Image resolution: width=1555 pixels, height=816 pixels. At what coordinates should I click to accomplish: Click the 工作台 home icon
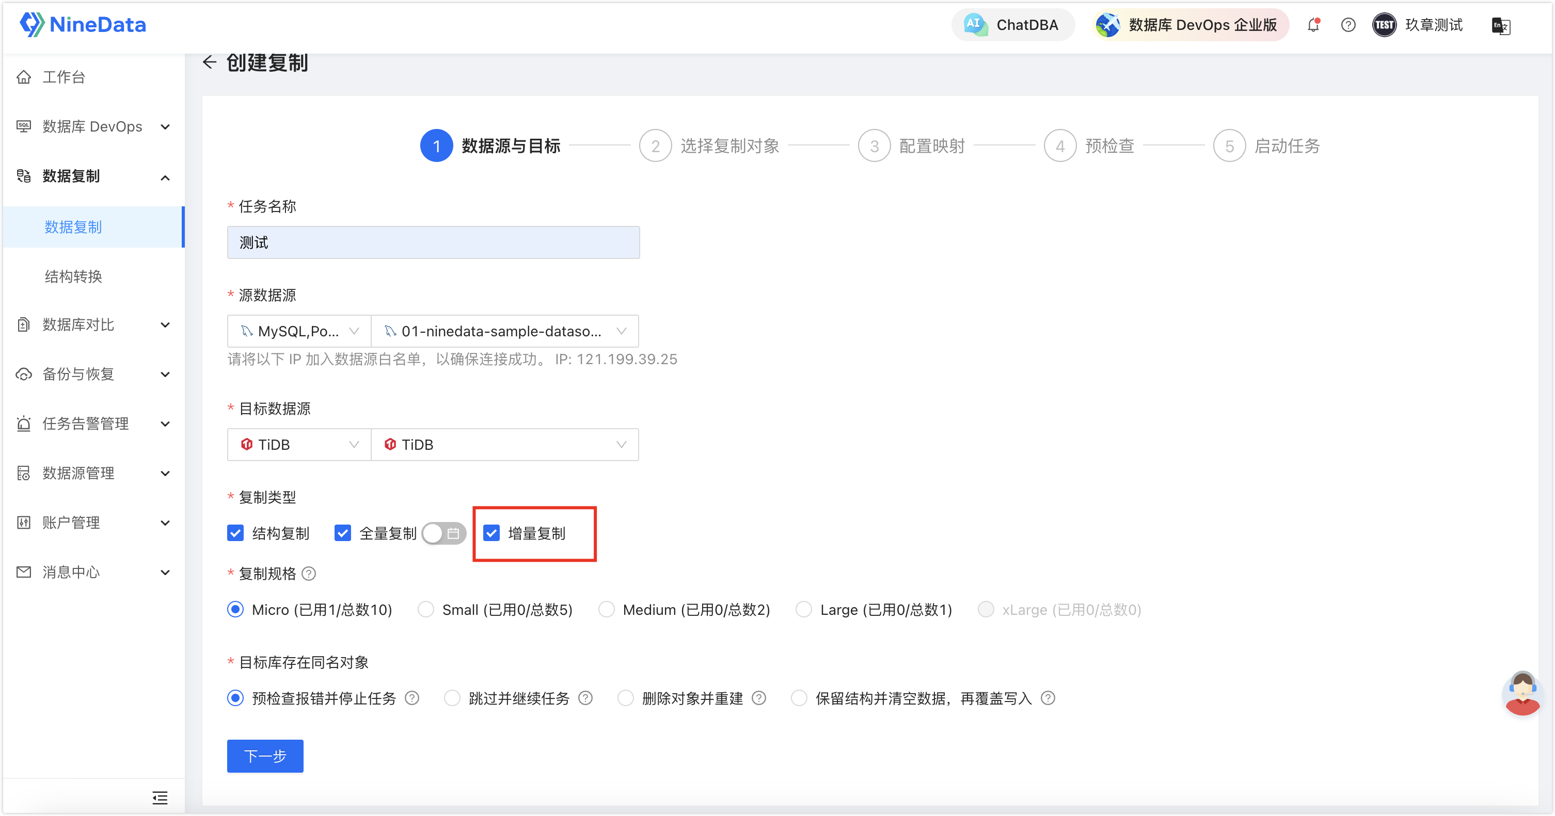pyautogui.click(x=24, y=76)
